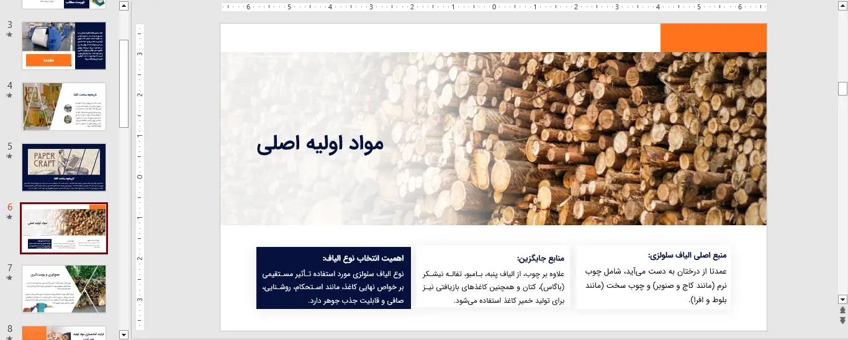Select slide 3 thumbnail with مقدمه label
The image size is (848, 340).
[x=64, y=46]
